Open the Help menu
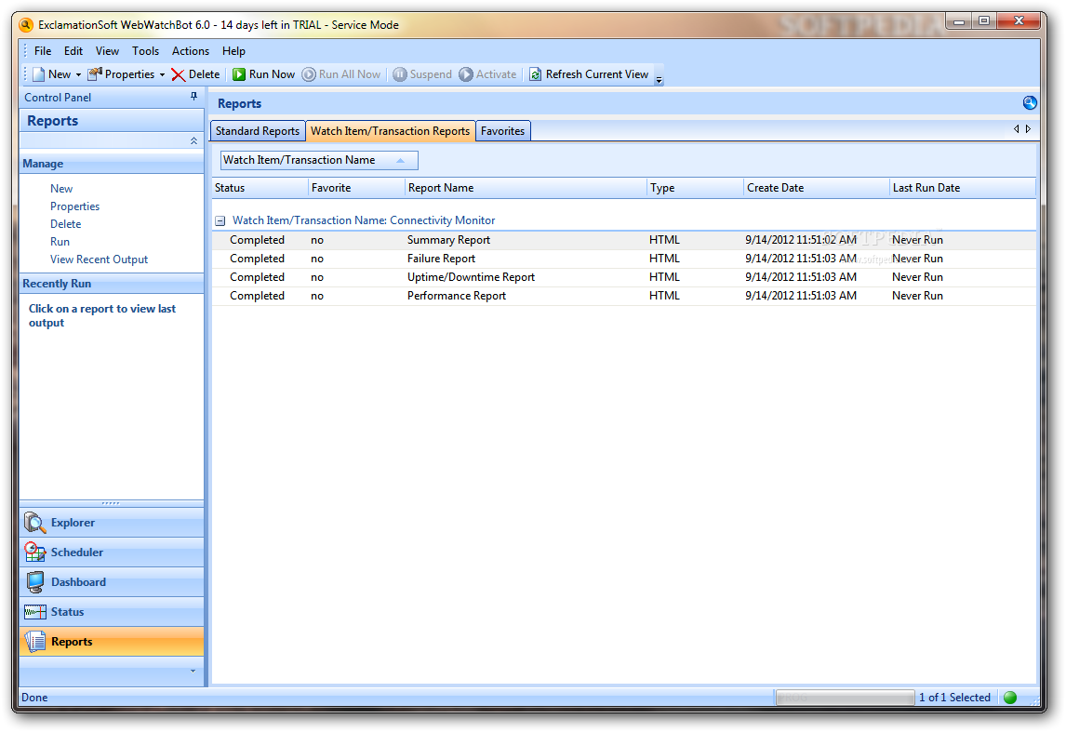Screen dimensions: 1066x732 [233, 51]
